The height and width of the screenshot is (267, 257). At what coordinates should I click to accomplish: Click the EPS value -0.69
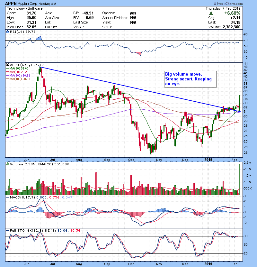tap(89, 18)
